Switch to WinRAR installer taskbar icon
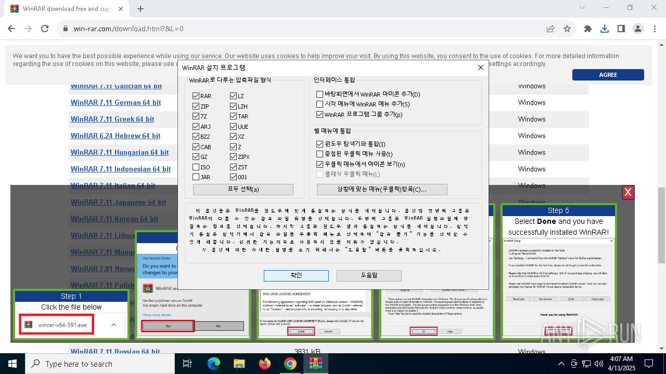The image size is (666, 374). 315,364
